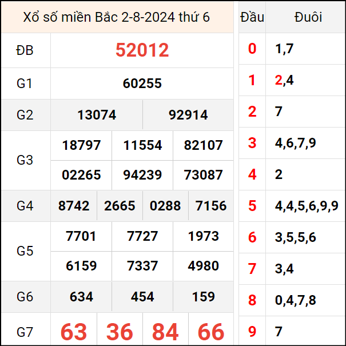Select the special prize number 52012
Screen dimensions: 346x346
point(142,50)
